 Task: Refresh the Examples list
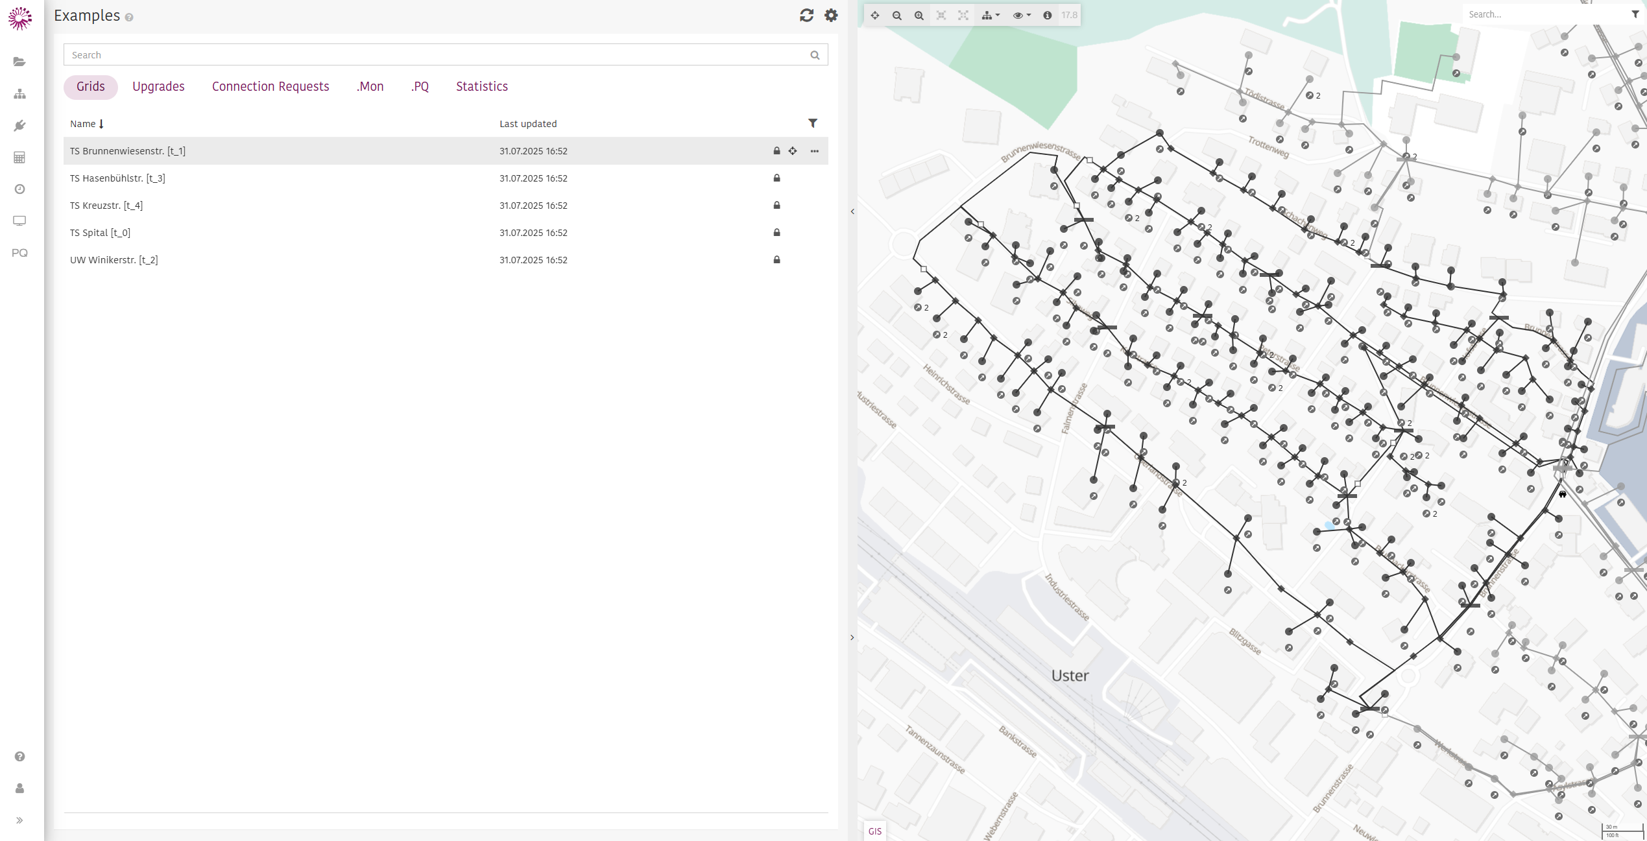(806, 16)
